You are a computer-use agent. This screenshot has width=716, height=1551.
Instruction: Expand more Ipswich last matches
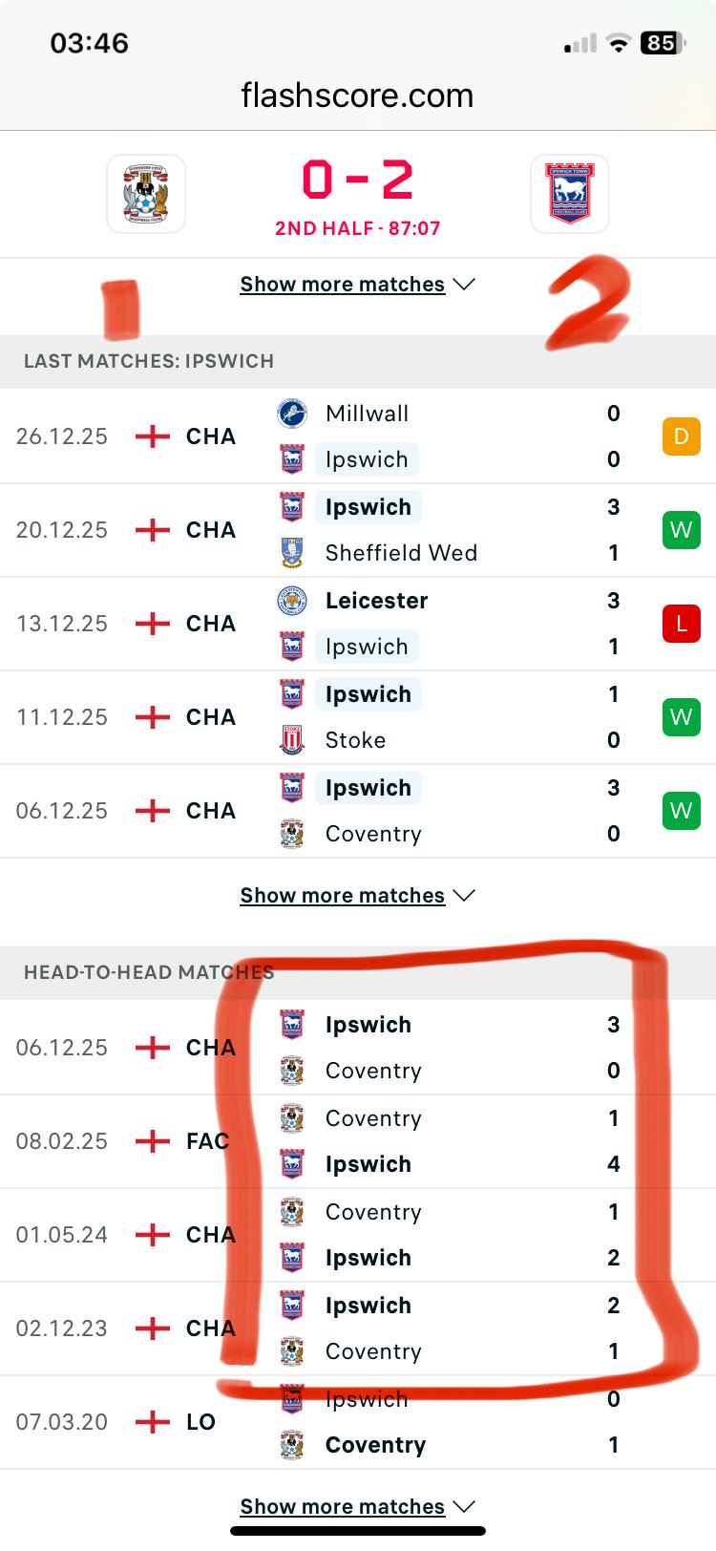coord(357,896)
